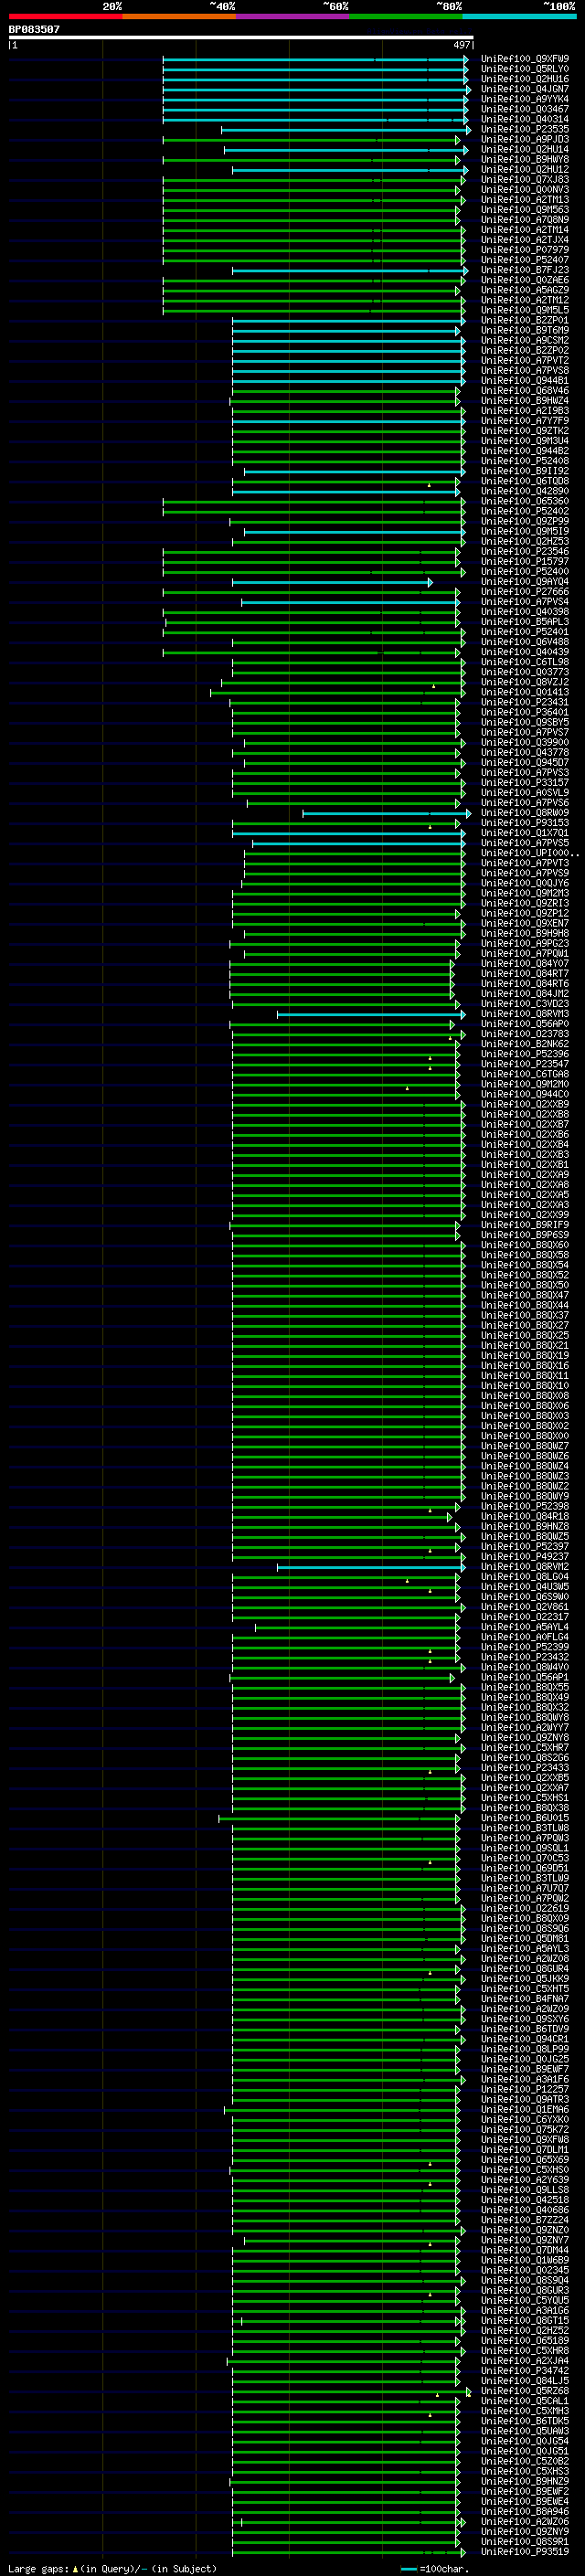
Task: Click cyan alignment bar of Q2HU16 row
Action: tap(315, 79)
